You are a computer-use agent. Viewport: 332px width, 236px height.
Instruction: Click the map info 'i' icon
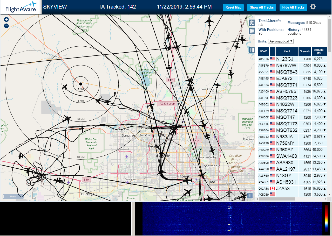tap(250, 196)
